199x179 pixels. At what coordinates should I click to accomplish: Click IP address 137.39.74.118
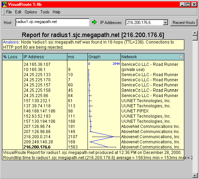37,106
